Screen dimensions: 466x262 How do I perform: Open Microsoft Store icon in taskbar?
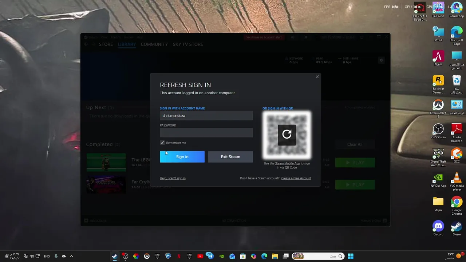(243, 256)
